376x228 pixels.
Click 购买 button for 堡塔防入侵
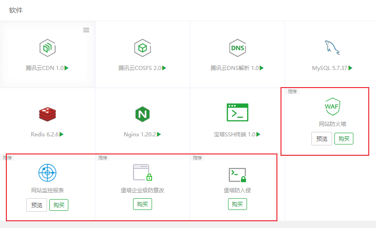(238, 204)
